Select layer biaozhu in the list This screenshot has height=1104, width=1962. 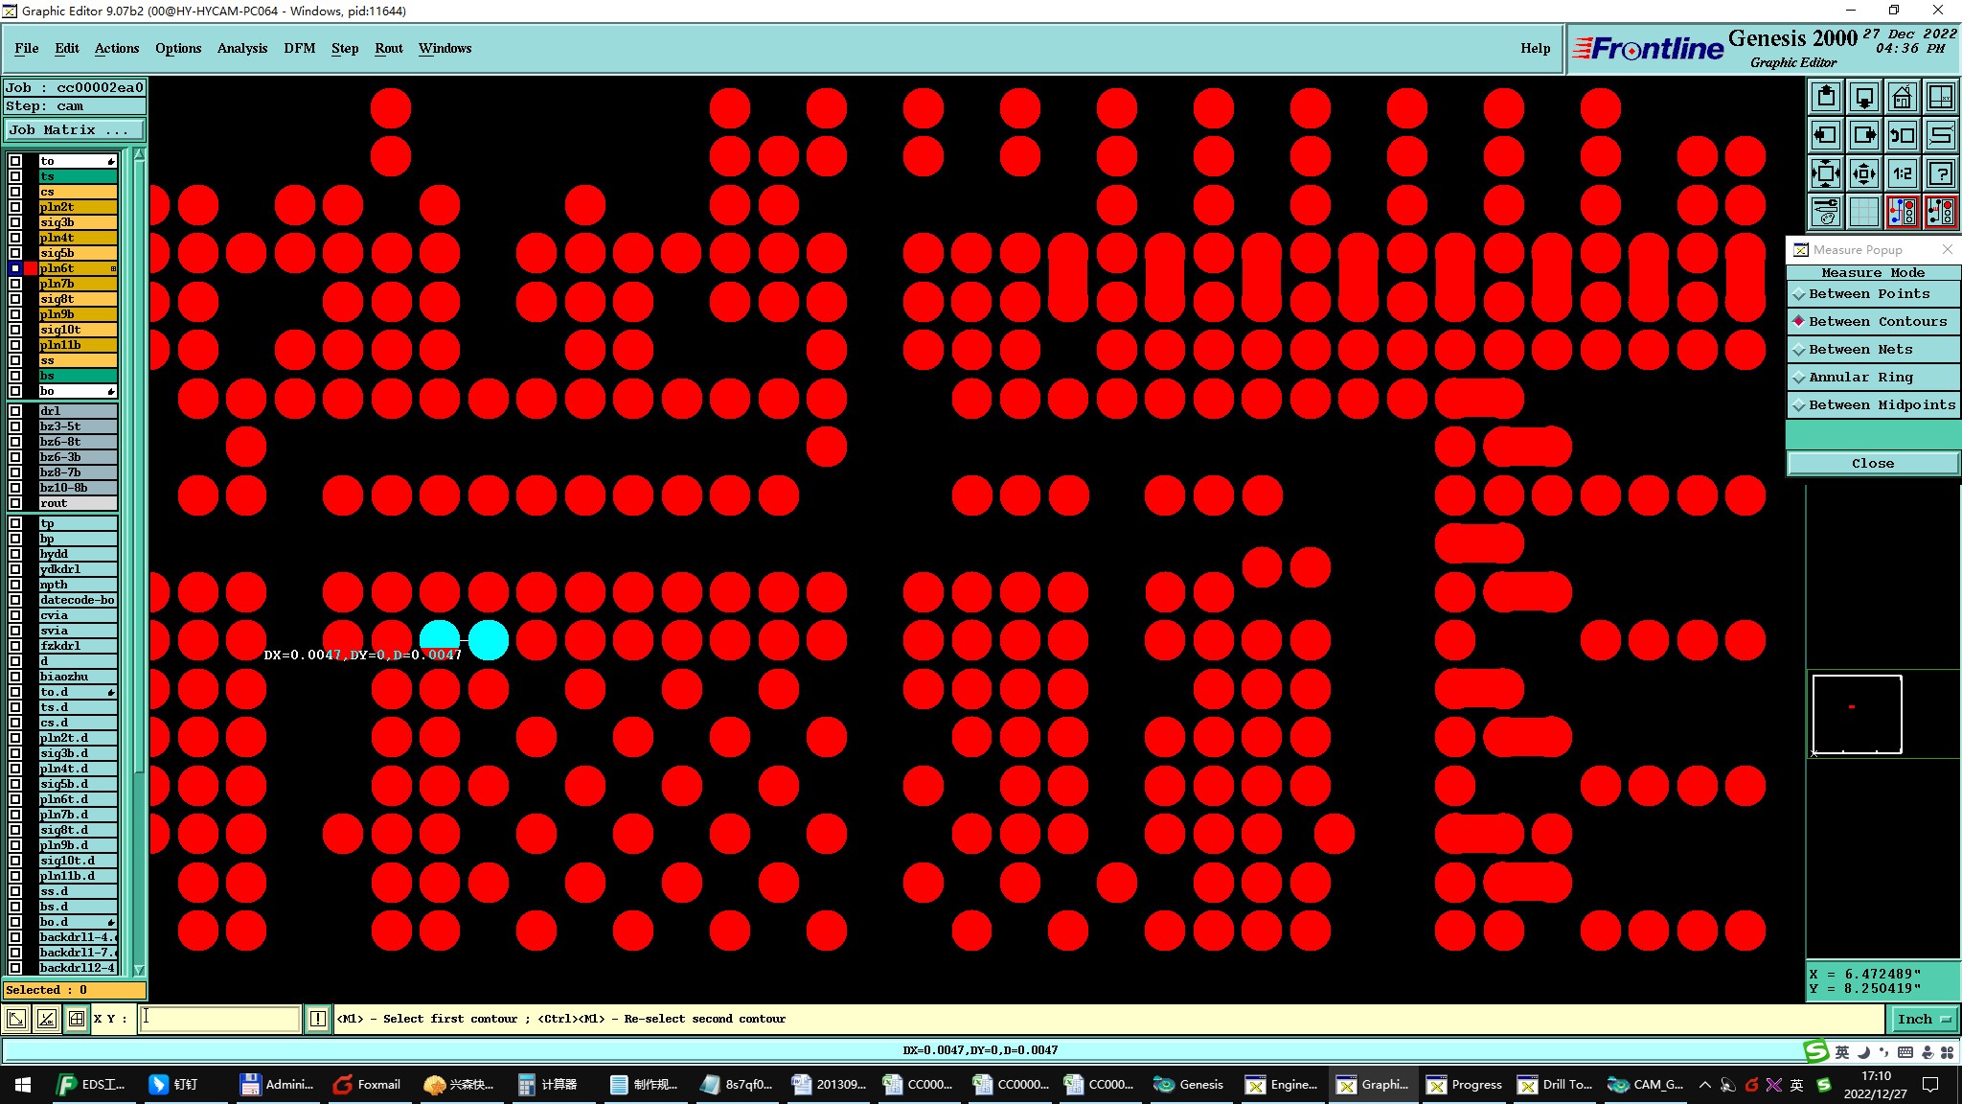pos(78,677)
